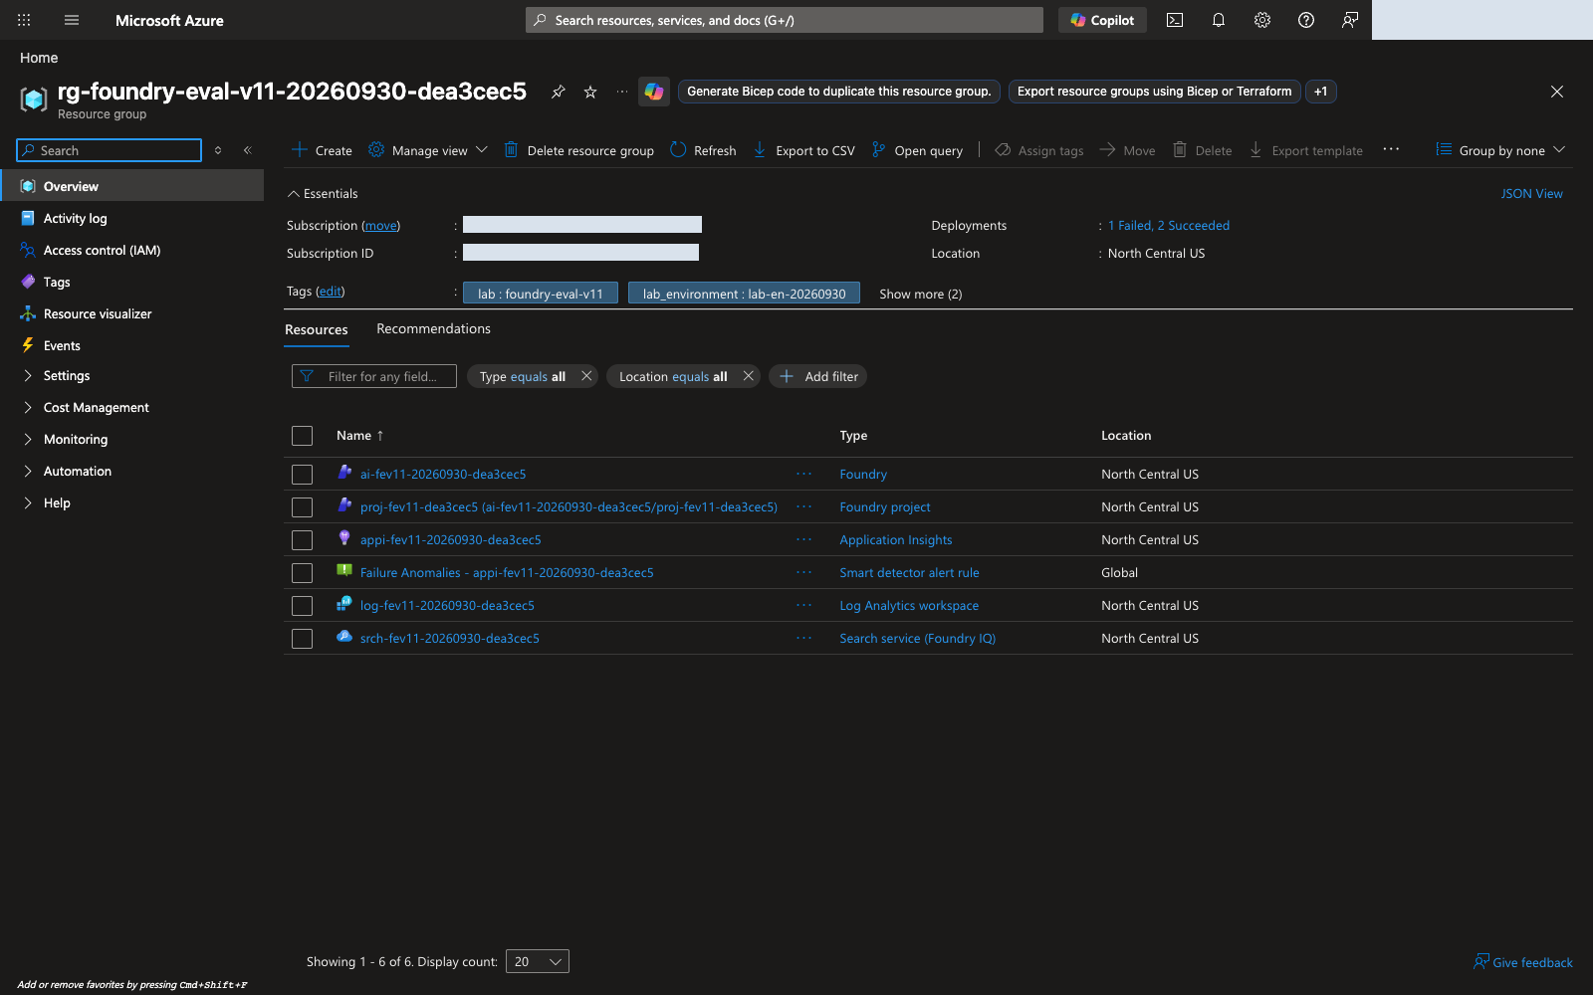The image size is (1593, 995).
Task: Open portal settings gear
Action: coord(1262,20)
